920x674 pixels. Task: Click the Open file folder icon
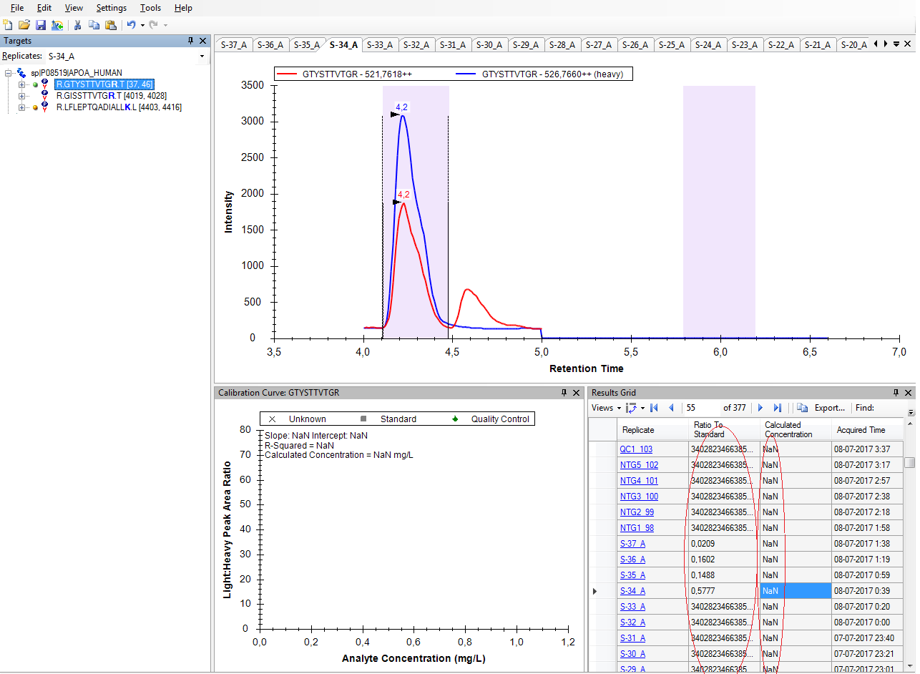coord(24,25)
